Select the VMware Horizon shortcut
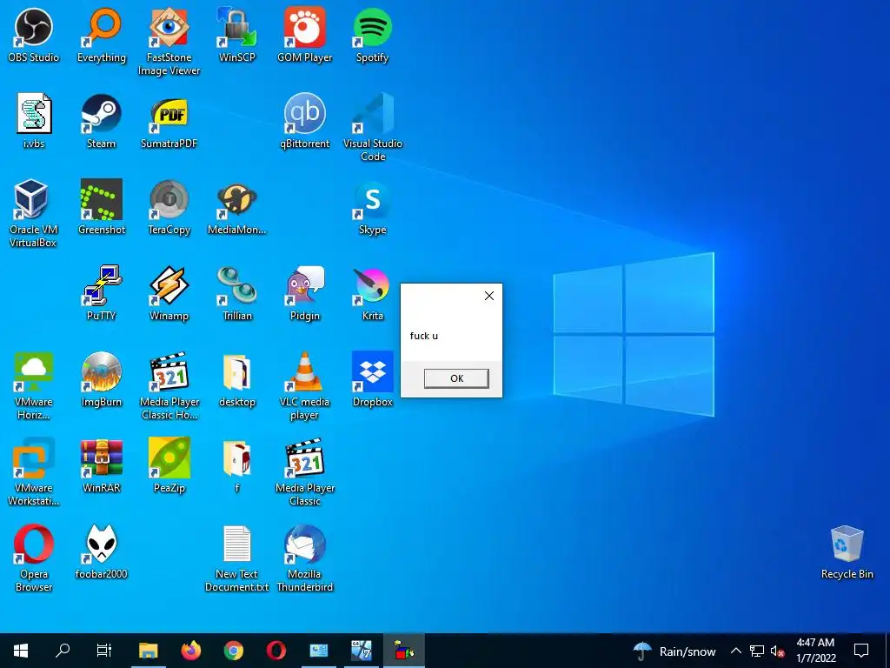 click(34, 385)
